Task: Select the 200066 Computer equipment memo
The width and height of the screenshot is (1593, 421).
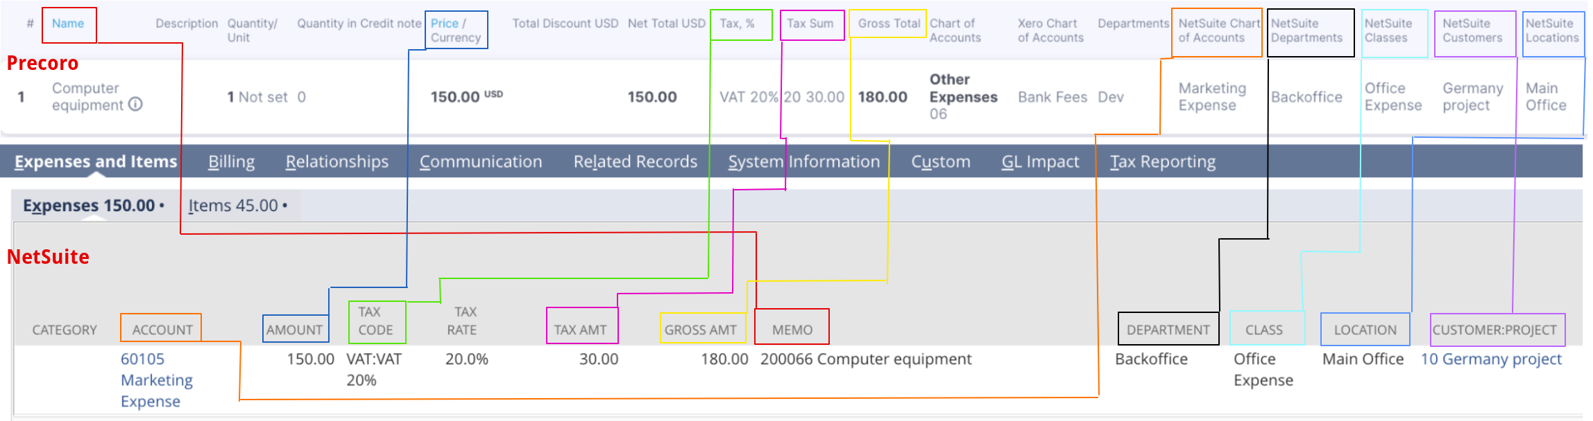Action: point(866,359)
